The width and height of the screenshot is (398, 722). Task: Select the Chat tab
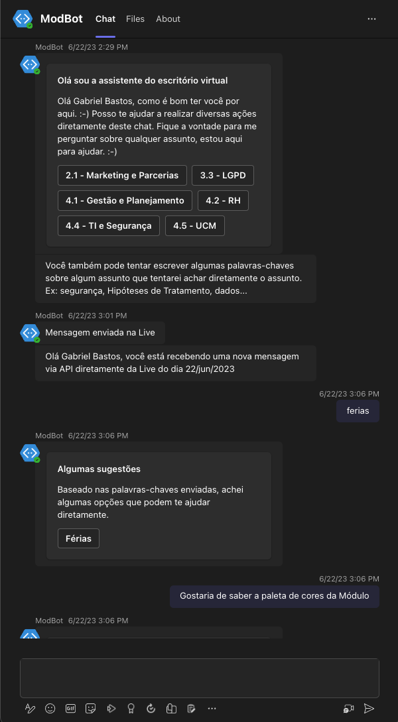coord(105,19)
